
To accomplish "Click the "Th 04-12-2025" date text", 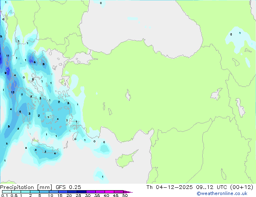I will [170, 187].
